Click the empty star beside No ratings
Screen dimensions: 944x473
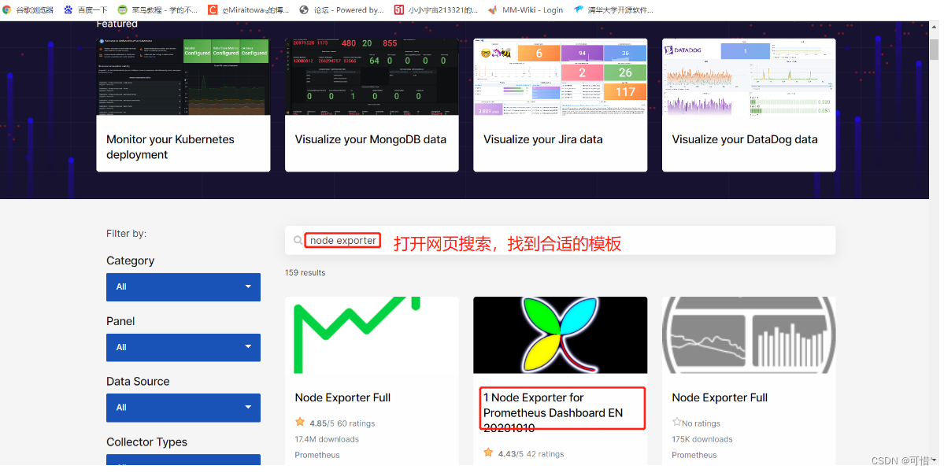coord(676,423)
